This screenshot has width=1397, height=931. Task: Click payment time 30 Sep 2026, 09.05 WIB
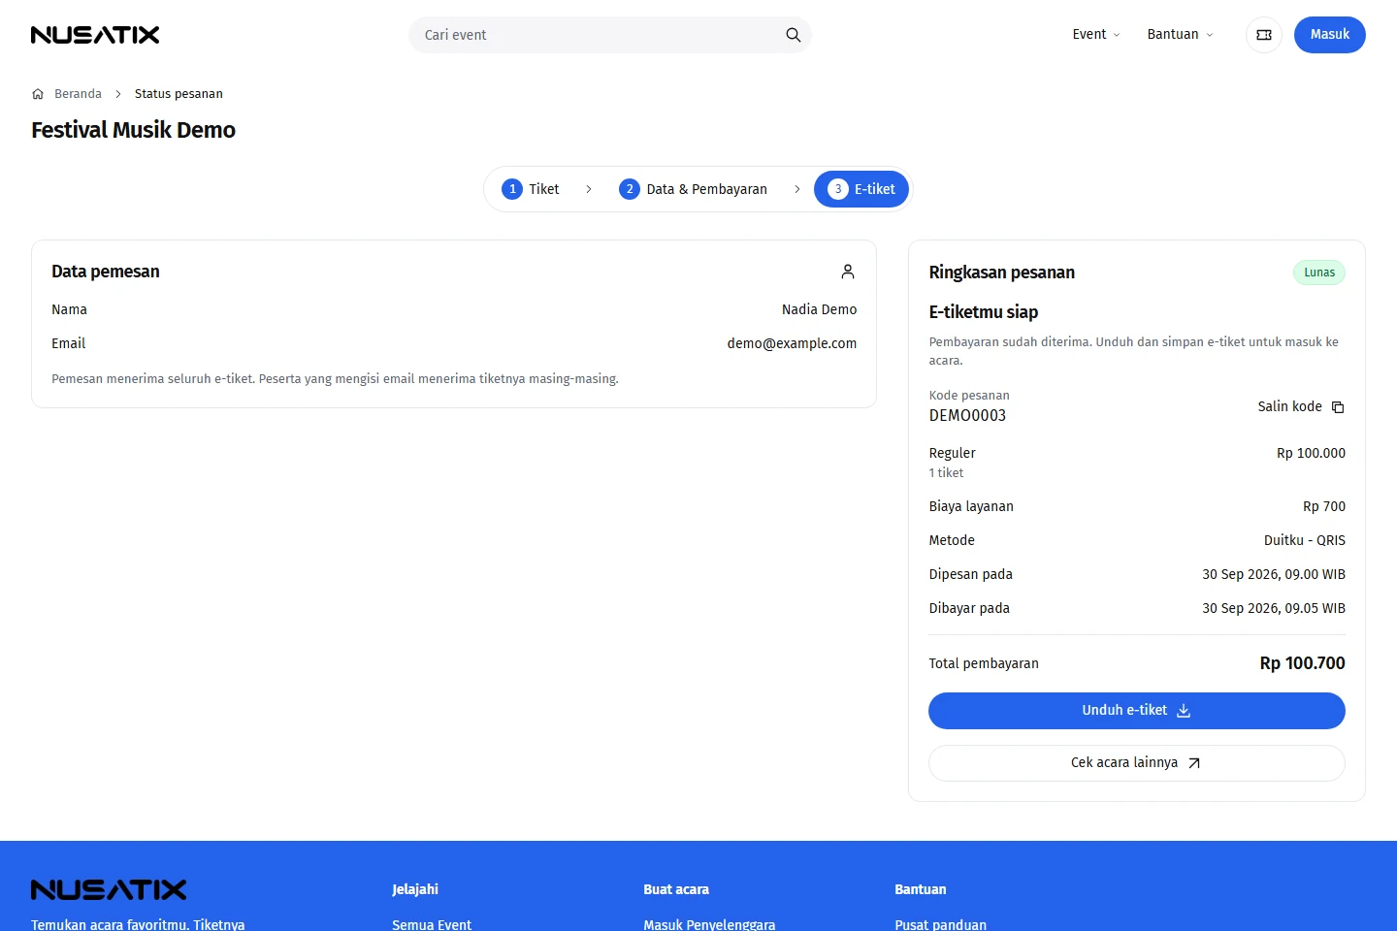(x=1273, y=608)
